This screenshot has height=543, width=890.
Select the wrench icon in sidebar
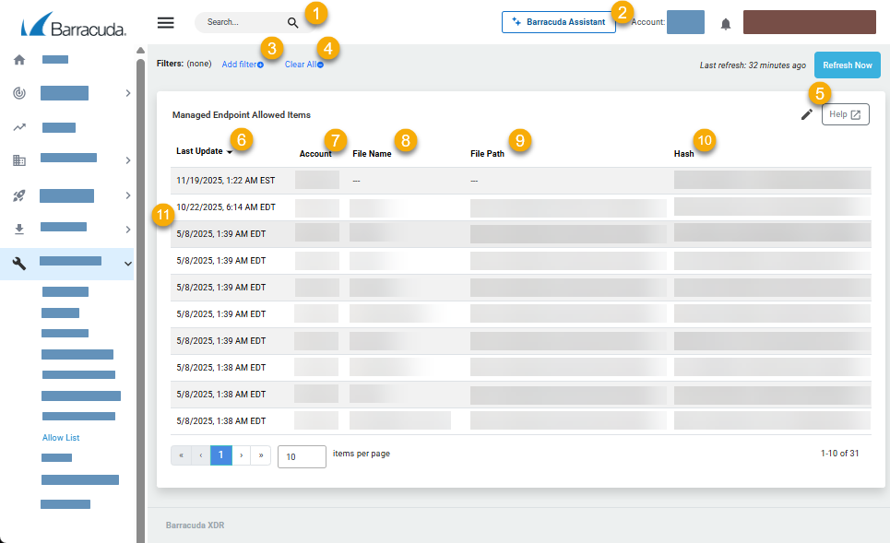click(x=19, y=264)
